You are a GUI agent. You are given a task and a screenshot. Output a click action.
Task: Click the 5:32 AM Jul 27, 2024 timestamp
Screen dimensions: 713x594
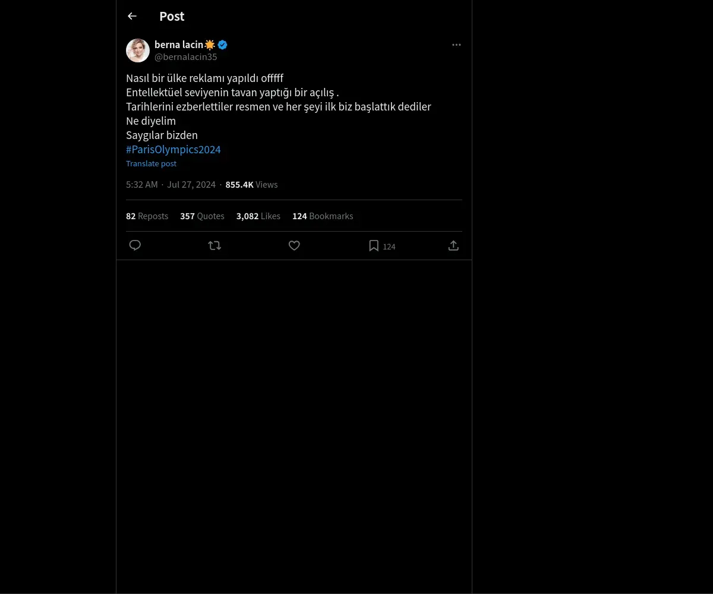coord(171,185)
